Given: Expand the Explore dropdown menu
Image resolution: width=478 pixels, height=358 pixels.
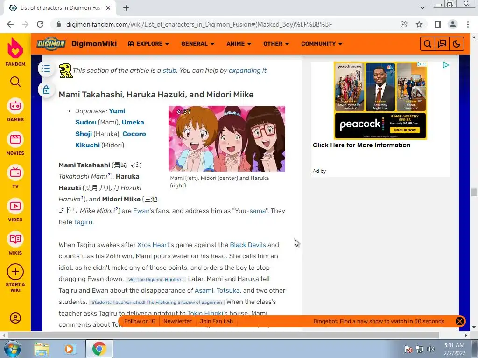Looking at the screenshot, I should [x=148, y=44].
